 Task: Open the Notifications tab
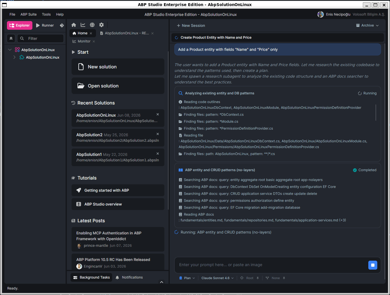129,277
